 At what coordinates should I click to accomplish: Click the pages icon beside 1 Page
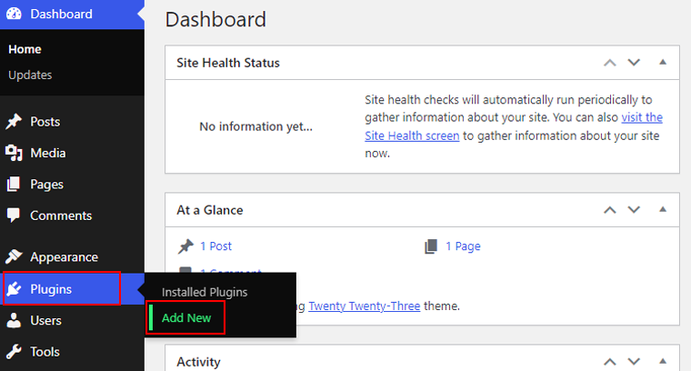[x=431, y=246]
